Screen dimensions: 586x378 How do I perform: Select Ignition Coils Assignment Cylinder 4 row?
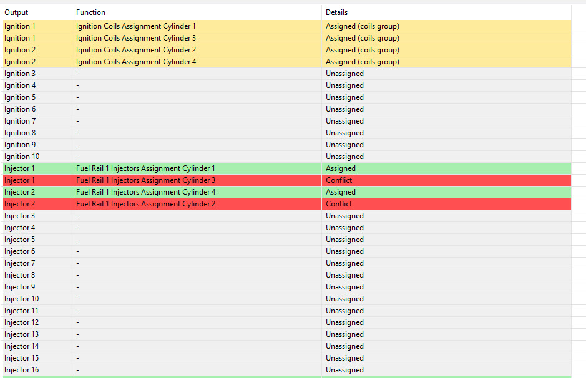click(x=287, y=62)
